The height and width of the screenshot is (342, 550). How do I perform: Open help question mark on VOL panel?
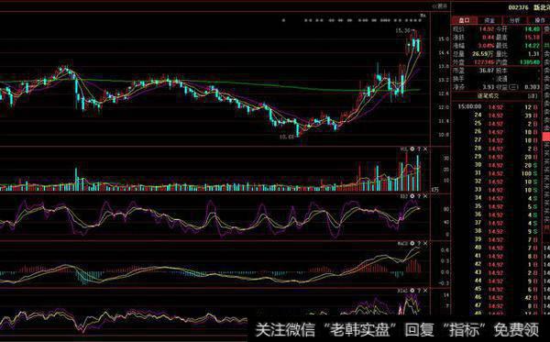click(419, 149)
